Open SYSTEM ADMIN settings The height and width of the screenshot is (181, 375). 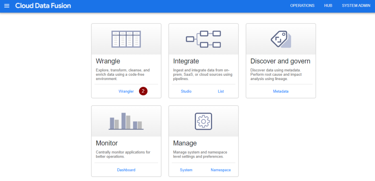pyautogui.click(x=356, y=6)
